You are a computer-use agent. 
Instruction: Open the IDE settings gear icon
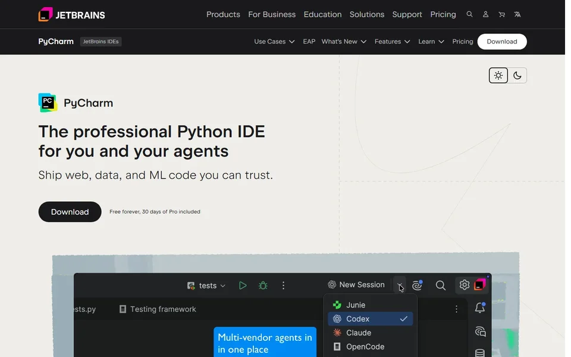pos(464,284)
